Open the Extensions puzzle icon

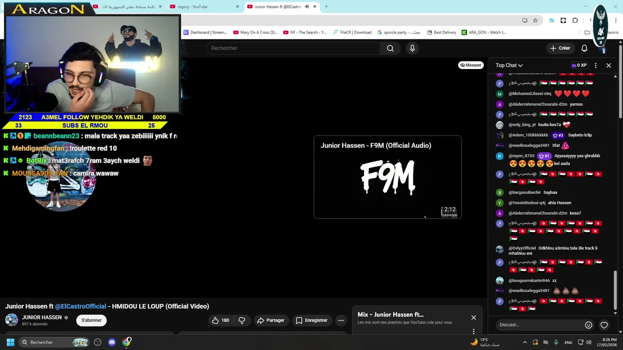tap(575, 20)
